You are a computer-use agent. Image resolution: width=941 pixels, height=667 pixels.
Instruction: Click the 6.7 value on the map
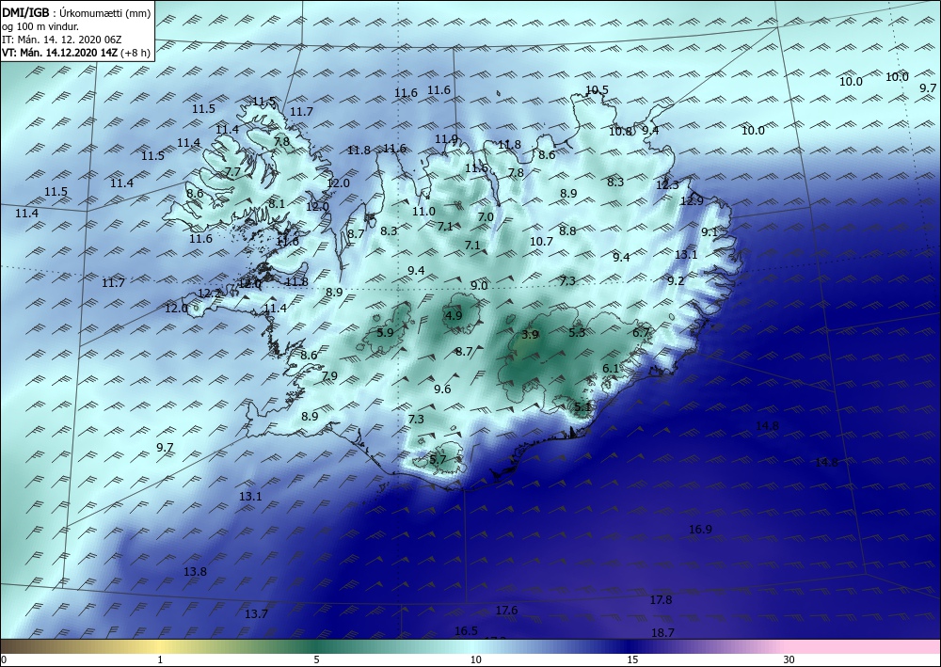click(x=641, y=332)
